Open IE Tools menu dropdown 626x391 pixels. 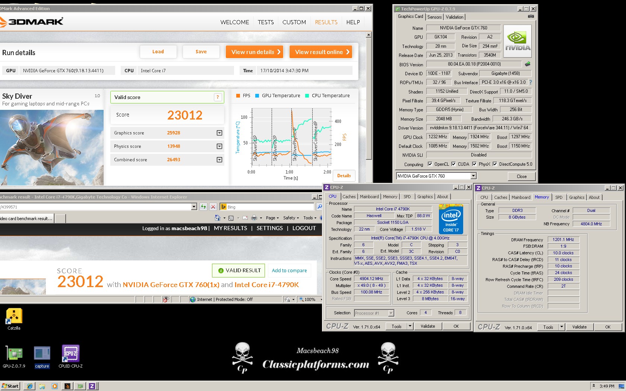pos(310,218)
